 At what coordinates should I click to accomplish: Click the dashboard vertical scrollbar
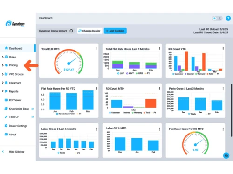pyautogui.click(x=232, y=110)
